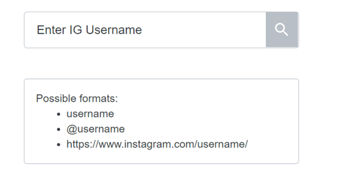
Task: Click the "Possible formats:" heading text
Action: pos(77,98)
